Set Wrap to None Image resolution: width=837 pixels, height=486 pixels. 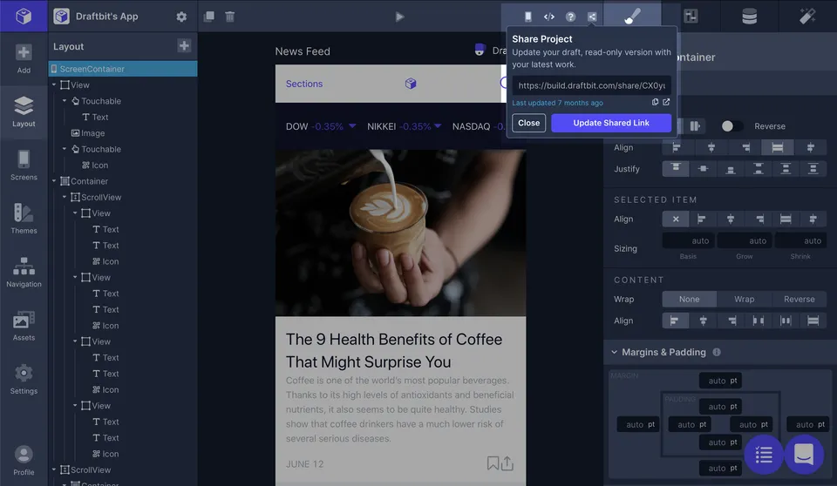point(689,300)
